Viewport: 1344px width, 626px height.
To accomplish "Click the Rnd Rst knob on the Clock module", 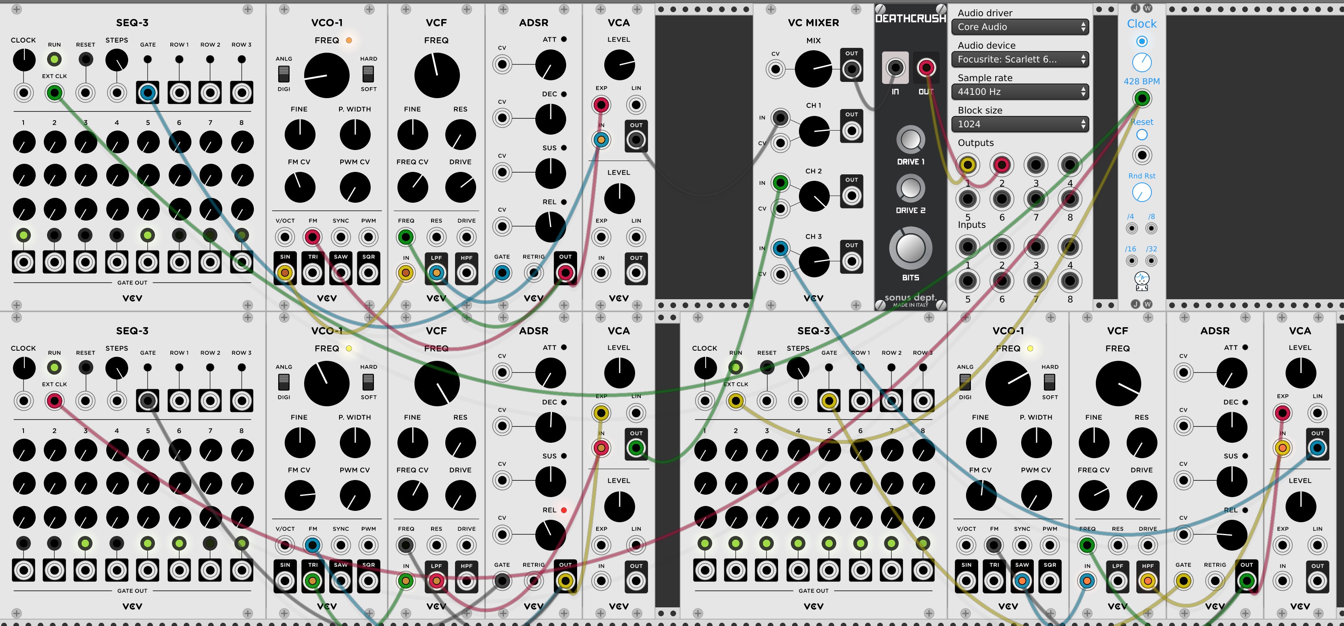I will click(1142, 193).
